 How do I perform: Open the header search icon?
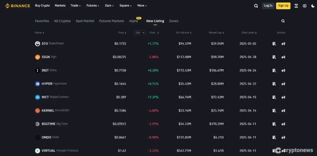(256, 6)
